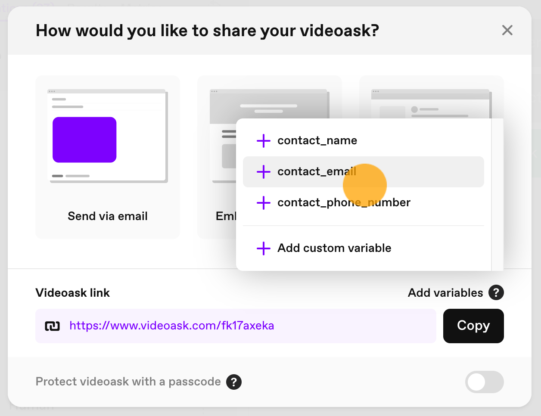Choose the Send via email card
Image resolution: width=541 pixels, height=416 pixels.
[108, 157]
